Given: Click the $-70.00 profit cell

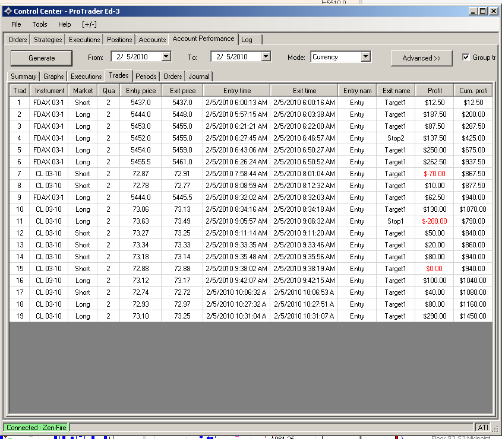Looking at the screenshot, I should pyautogui.click(x=434, y=174).
